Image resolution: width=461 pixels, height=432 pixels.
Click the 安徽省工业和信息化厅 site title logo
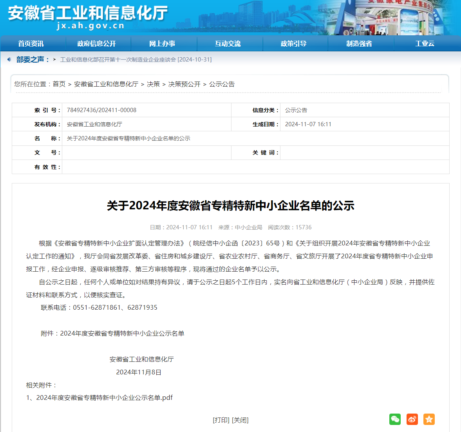[88, 13]
